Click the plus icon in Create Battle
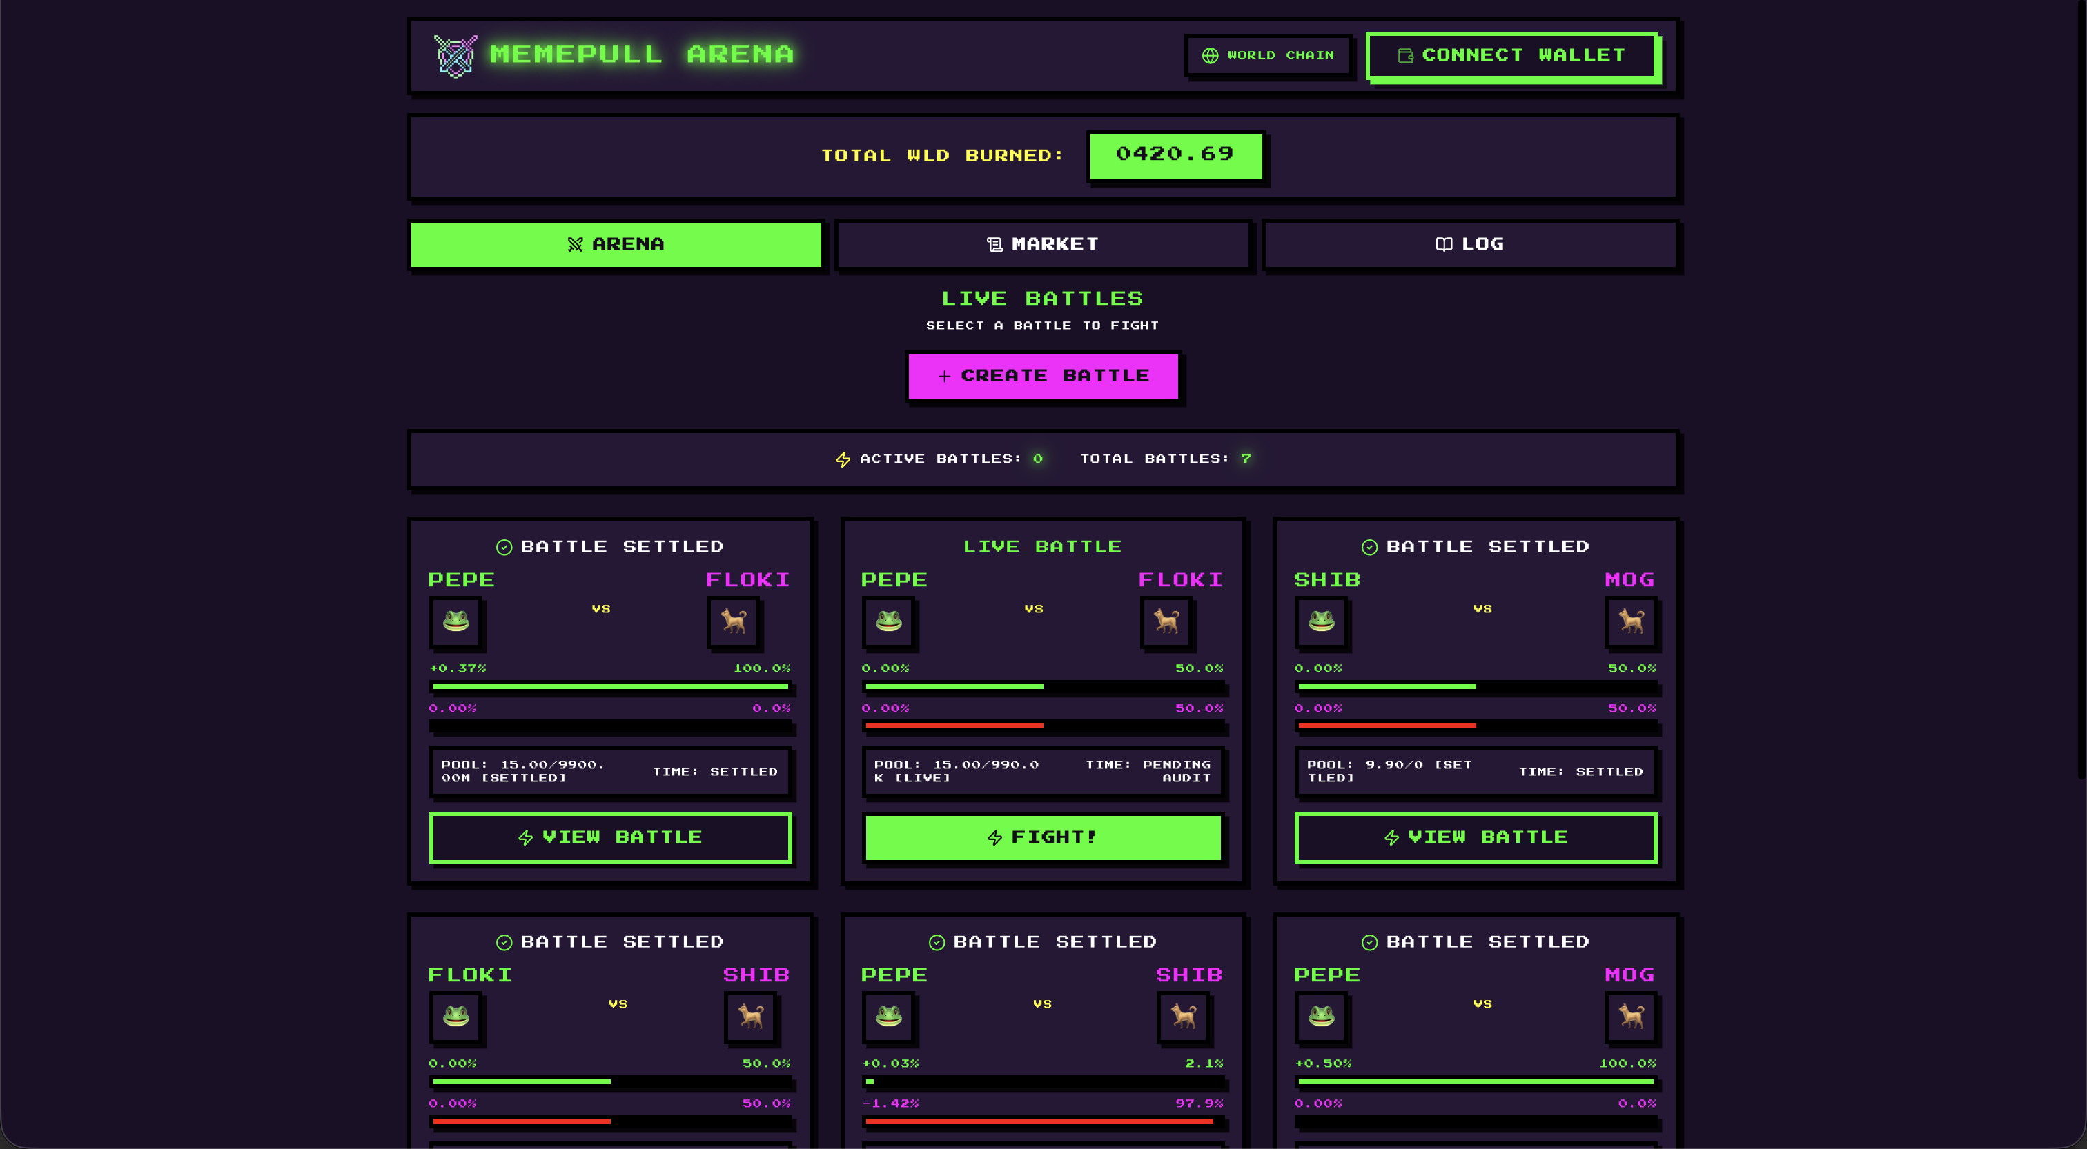2087x1149 pixels. click(945, 377)
